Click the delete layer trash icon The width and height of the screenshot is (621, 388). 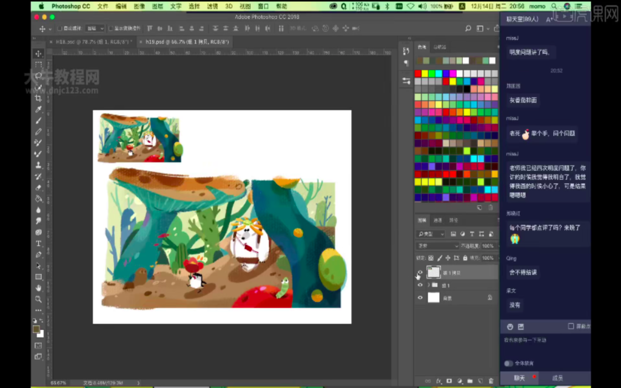point(491,381)
